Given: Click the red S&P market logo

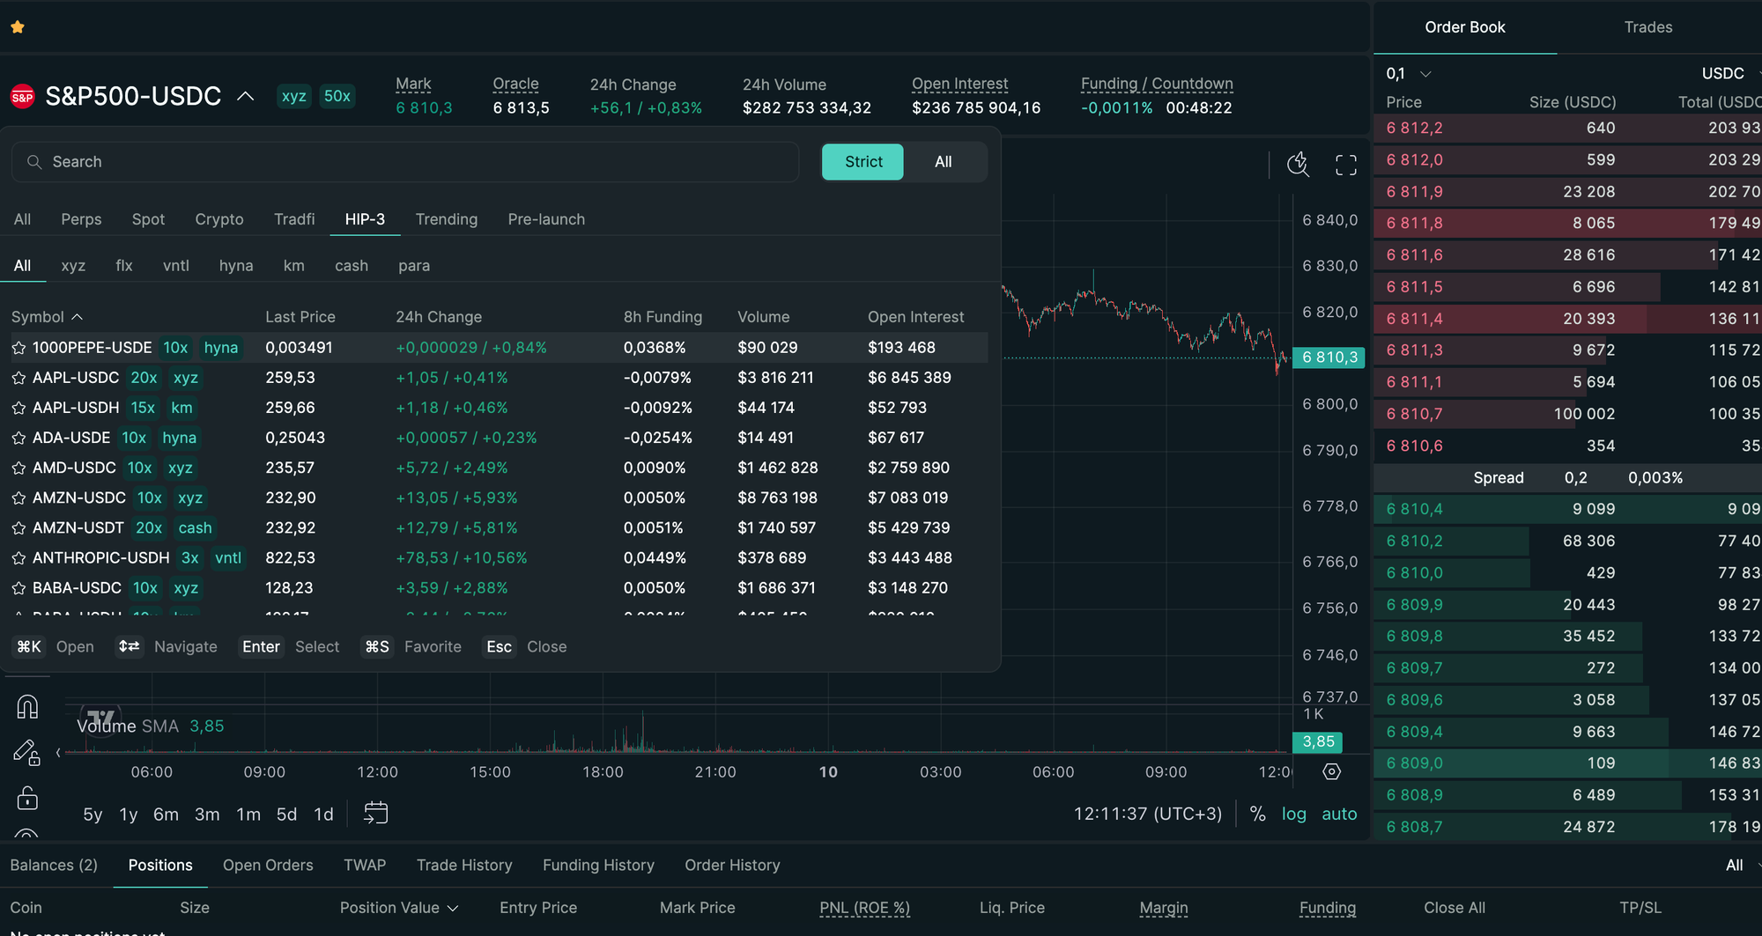Looking at the screenshot, I should (x=22, y=97).
